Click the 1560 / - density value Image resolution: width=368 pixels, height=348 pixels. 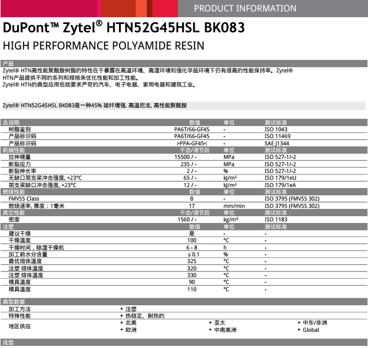pyautogui.click(x=187, y=219)
